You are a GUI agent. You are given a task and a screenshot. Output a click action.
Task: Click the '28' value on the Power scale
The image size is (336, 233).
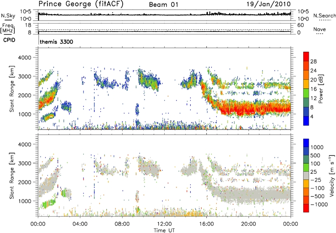point(313,61)
